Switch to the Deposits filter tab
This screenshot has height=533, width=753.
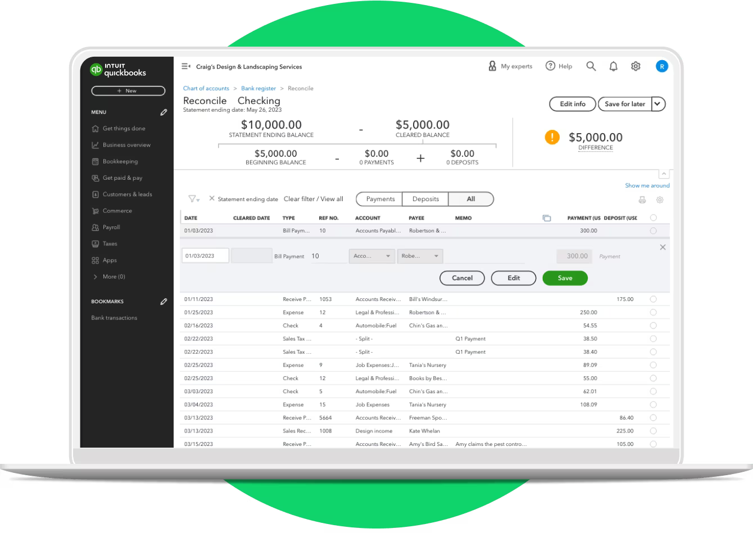pyautogui.click(x=425, y=199)
